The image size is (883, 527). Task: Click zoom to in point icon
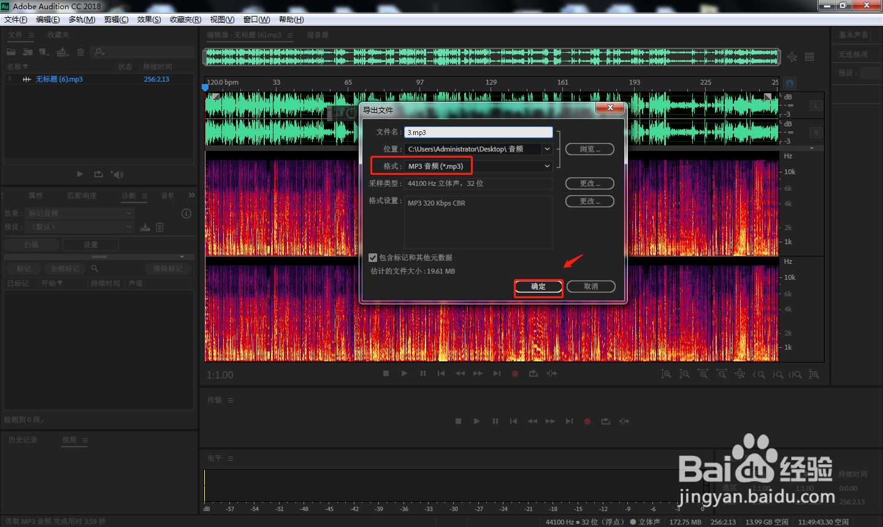point(759,374)
